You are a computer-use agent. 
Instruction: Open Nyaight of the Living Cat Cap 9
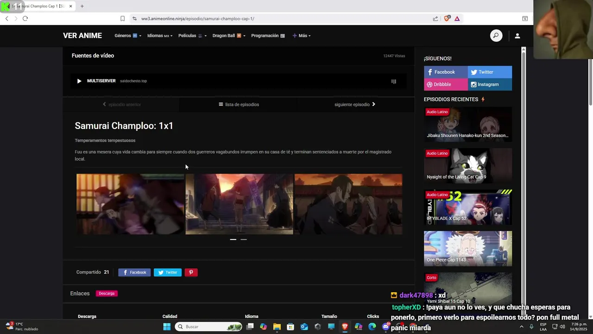click(x=468, y=166)
